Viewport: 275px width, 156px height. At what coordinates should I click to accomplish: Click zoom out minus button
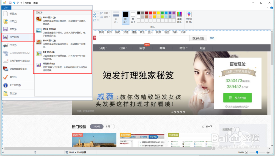tap(246, 152)
